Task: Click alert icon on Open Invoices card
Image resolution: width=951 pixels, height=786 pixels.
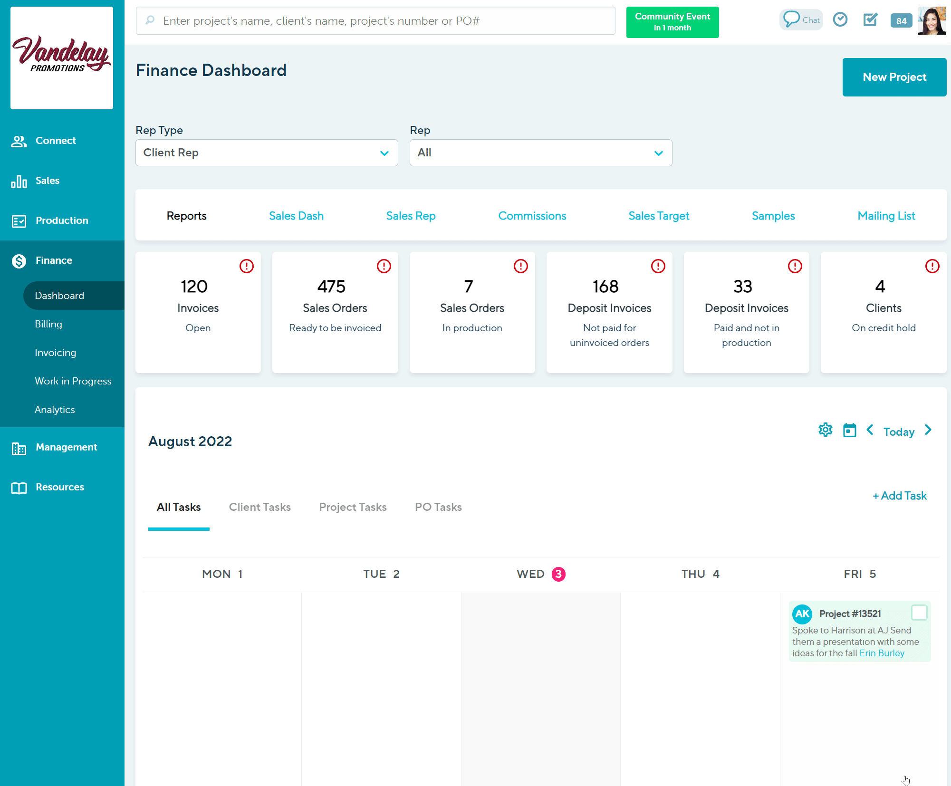Action: coord(247,266)
